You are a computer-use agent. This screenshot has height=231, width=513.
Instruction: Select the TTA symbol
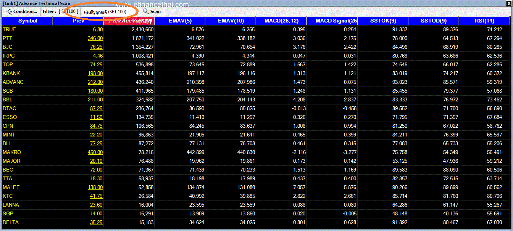click(7, 178)
